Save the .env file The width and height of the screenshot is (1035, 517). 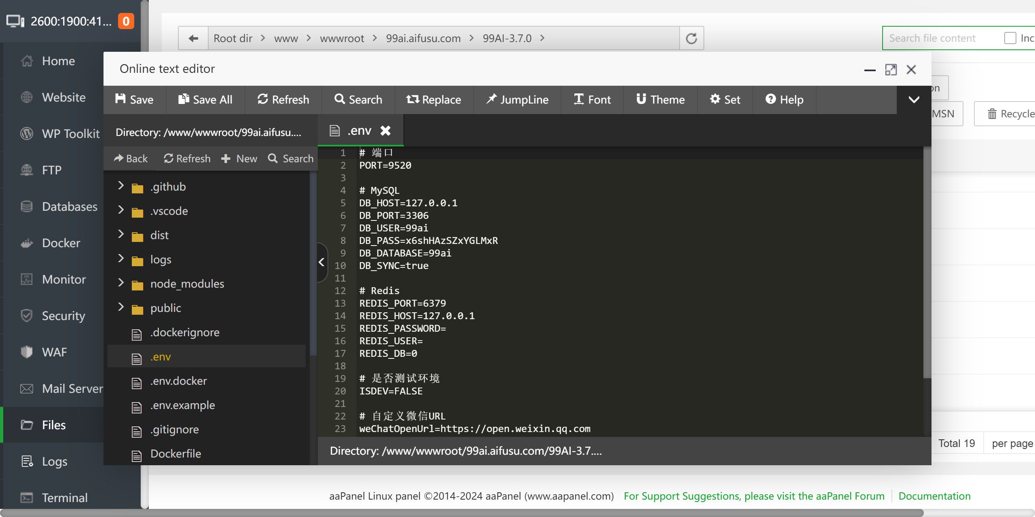tap(134, 100)
